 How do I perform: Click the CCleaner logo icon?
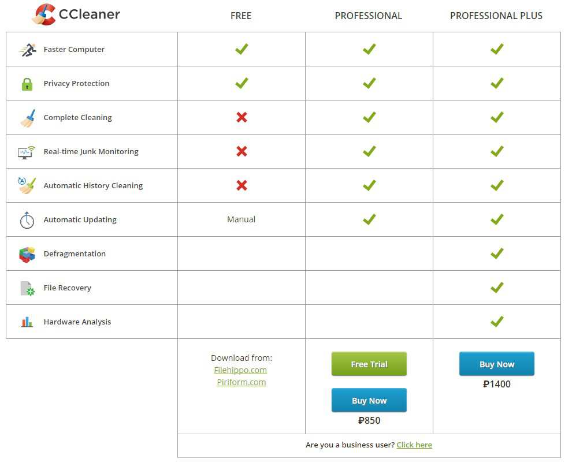coord(44,14)
